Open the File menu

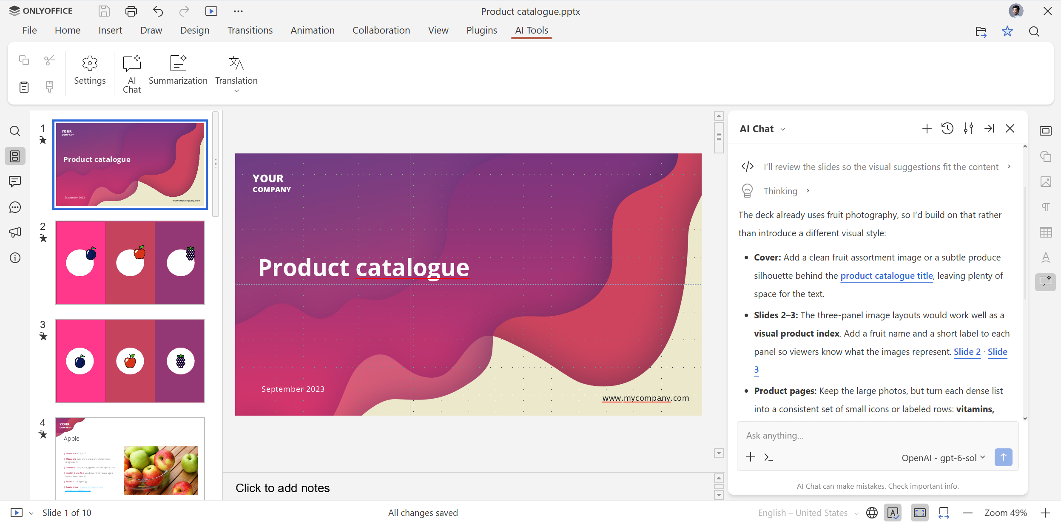tap(29, 31)
